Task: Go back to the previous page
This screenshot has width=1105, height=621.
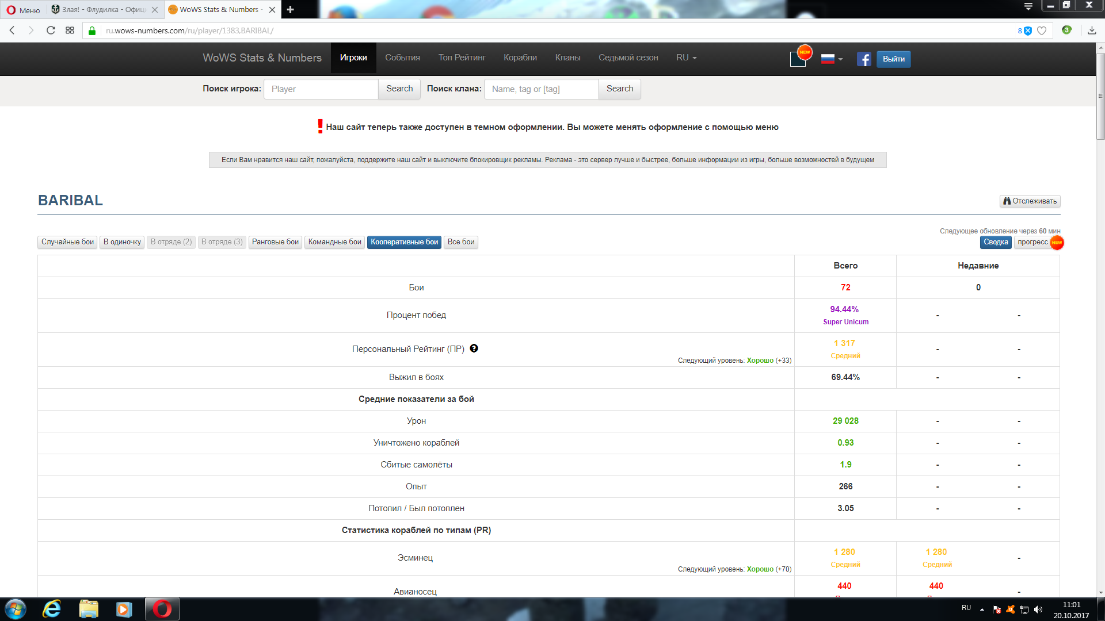Action: [12, 30]
